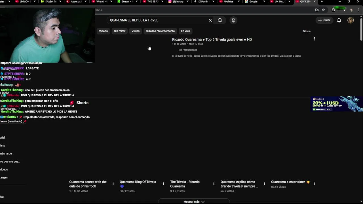363x204 pixels.
Task: Open options menu for Top 5 Trivela video
Action: (x=315, y=39)
